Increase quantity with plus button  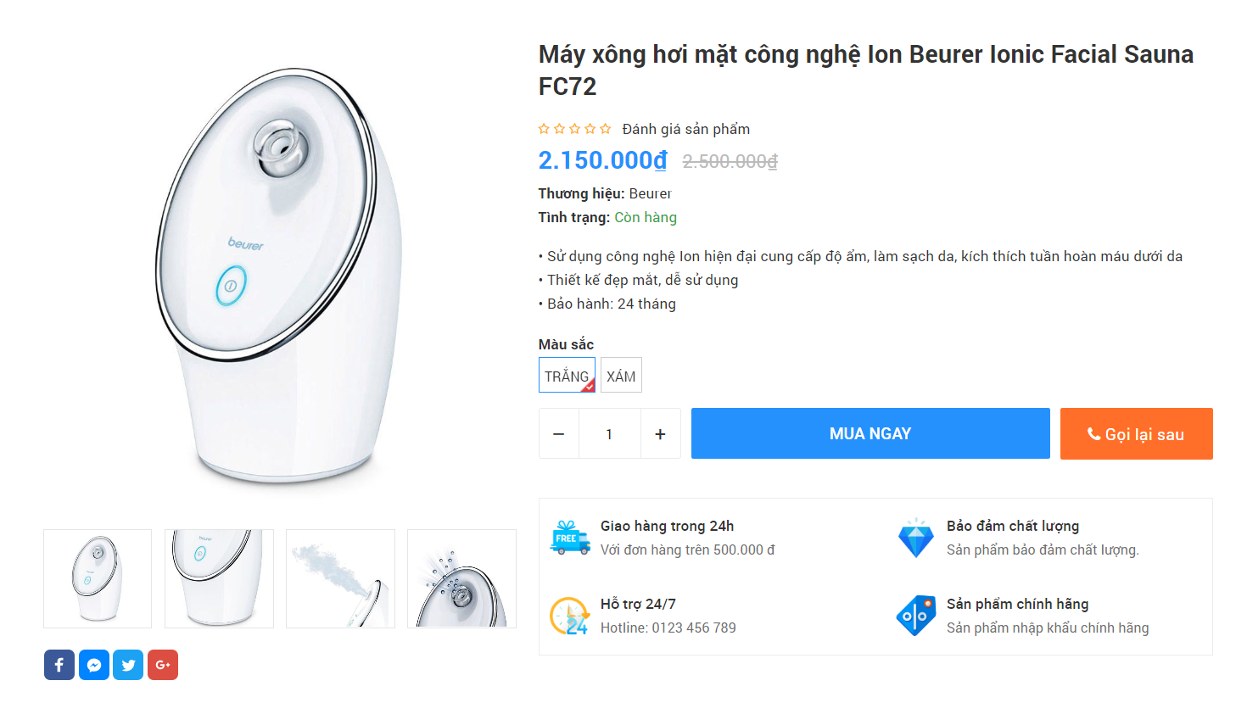coord(660,434)
